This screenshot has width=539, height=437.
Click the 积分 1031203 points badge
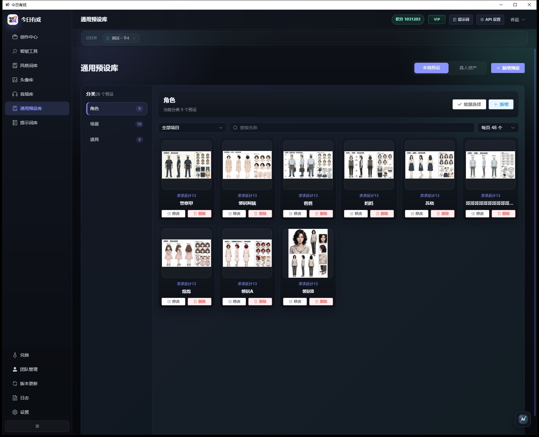(x=408, y=20)
